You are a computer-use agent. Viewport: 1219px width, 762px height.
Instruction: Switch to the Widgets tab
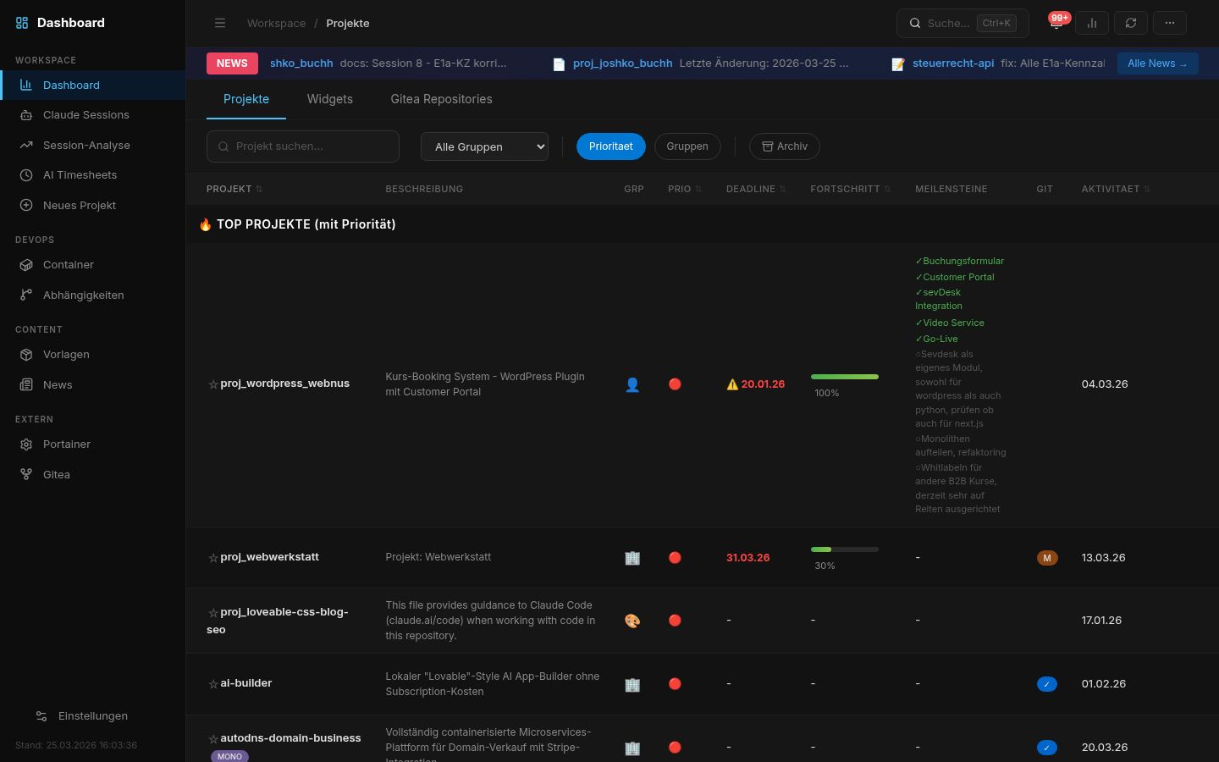(329, 99)
